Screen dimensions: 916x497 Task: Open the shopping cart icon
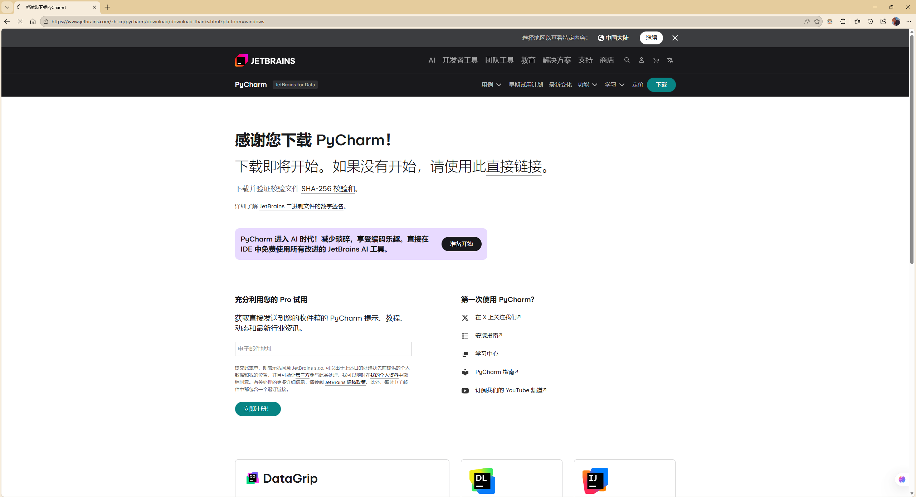coord(656,60)
